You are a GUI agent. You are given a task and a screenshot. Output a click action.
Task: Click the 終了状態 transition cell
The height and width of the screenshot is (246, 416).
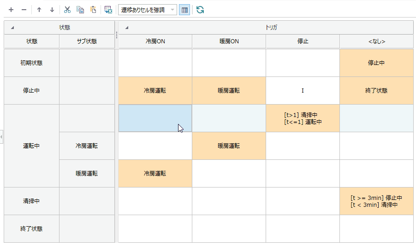(376, 91)
